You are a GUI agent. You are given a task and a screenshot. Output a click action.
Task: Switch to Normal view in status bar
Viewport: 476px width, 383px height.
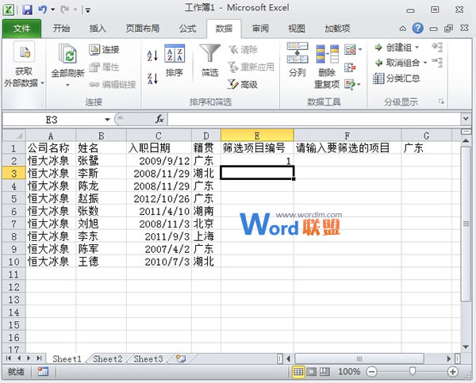(300, 371)
